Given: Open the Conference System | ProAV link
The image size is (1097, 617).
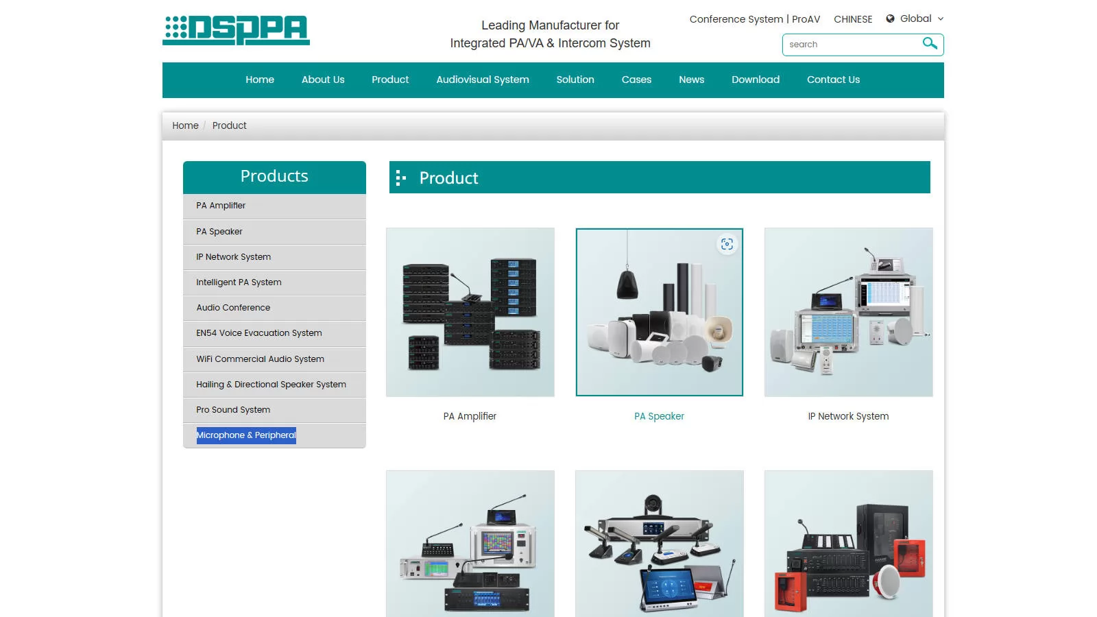Looking at the screenshot, I should coord(754,19).
